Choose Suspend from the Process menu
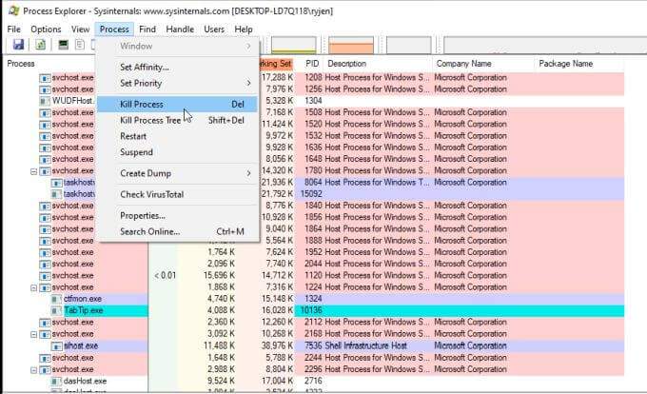Image resolution: width=647 pixels, height=394 pixels. tap(177, 152)
